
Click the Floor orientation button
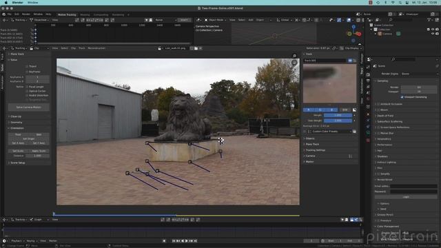pyautogui.click(x=19, y=135)
